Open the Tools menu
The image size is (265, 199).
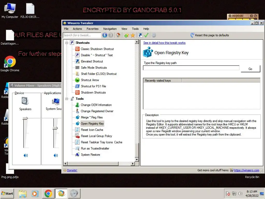tap(135, 29)
